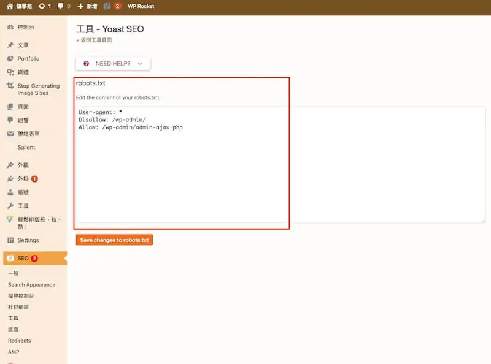
Task: Click the plus icon to add new content
Action: coord(80,6)
